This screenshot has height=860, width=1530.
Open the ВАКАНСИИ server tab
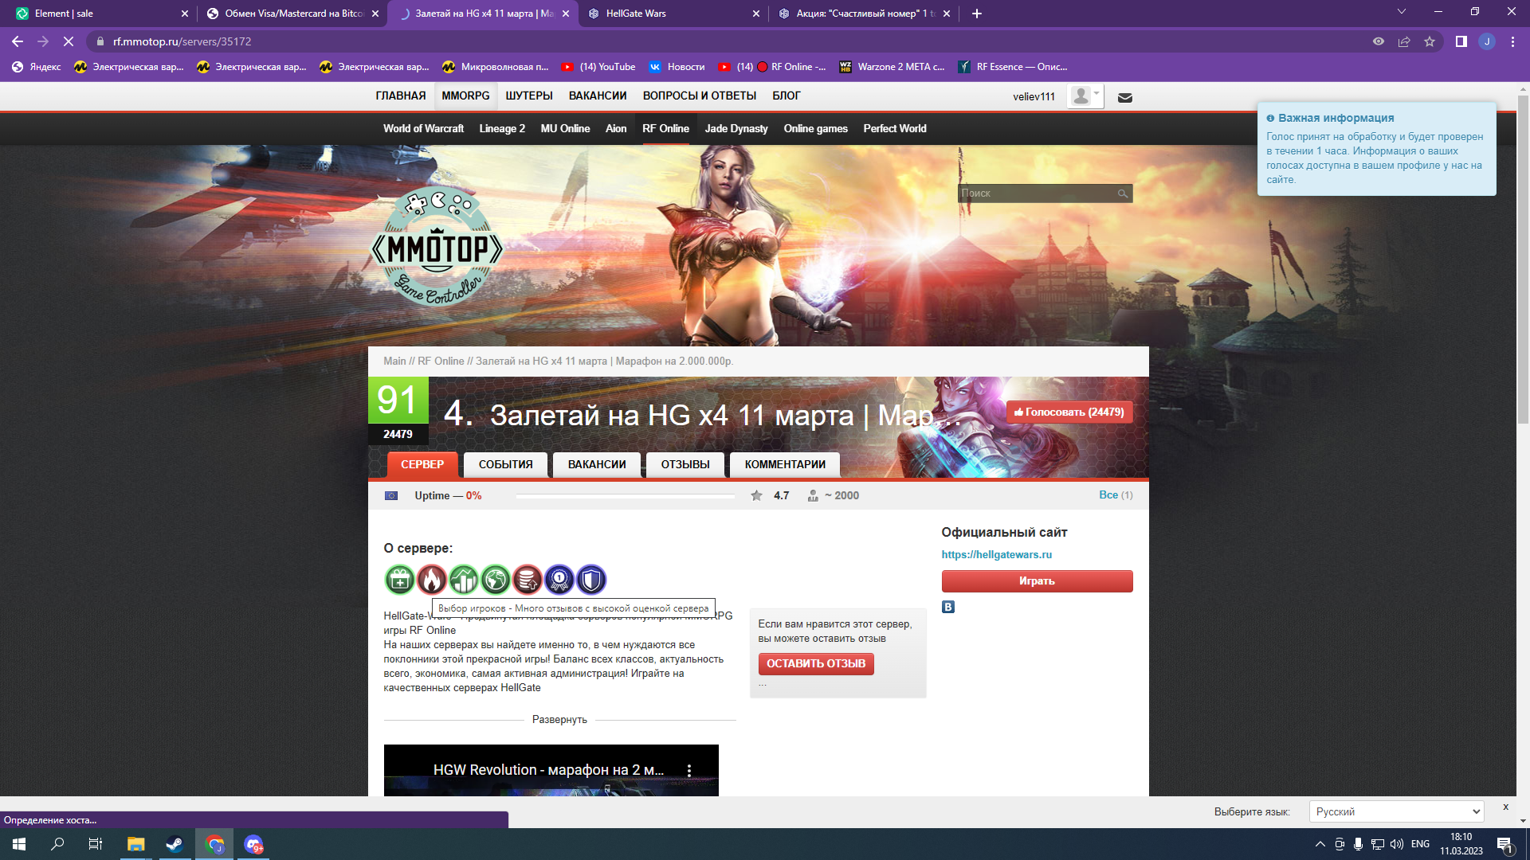click(597, 464)
